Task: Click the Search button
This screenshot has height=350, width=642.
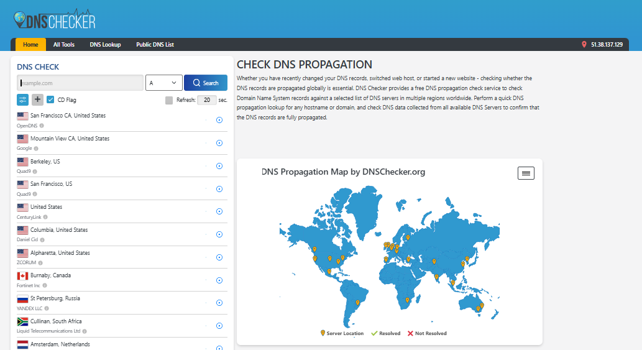Action: click(206, 83)
